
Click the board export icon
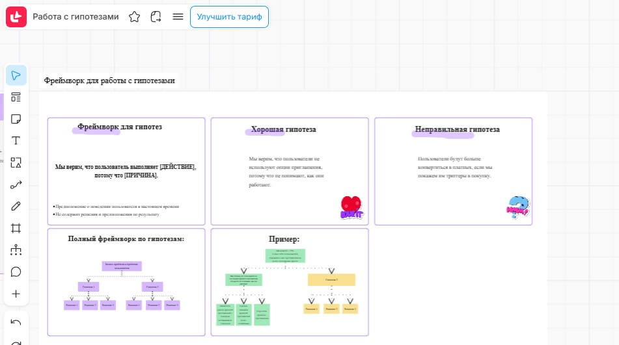[156, 17]
